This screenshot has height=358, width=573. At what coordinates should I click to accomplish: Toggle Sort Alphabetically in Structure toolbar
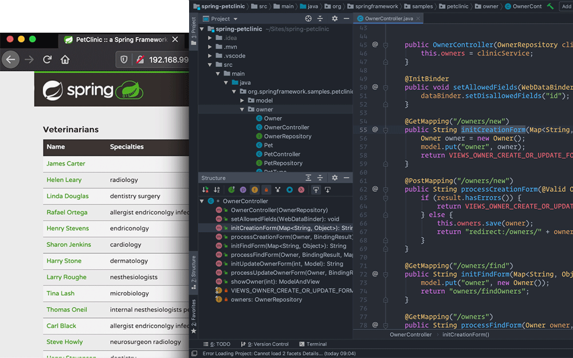[217, 190]
